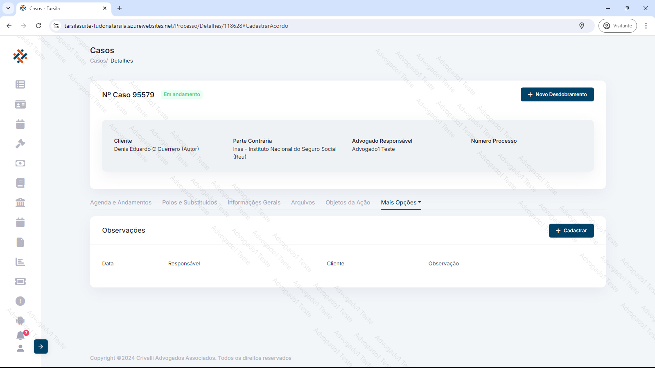
Task: Expand the sidebar with arrow button
Action: [x=41, y=346]
